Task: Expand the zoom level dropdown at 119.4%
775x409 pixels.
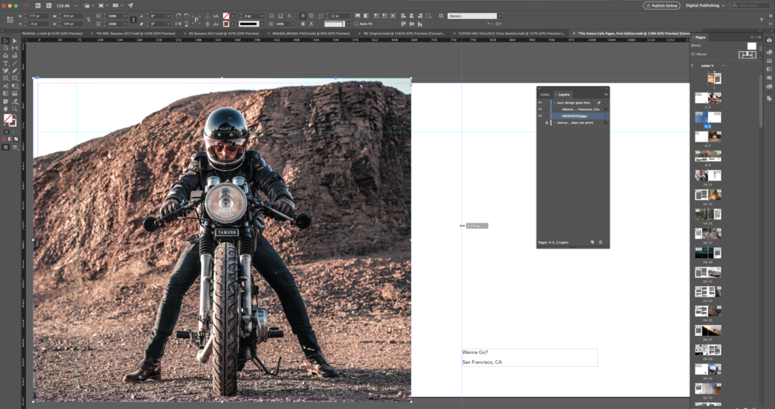Action: tap(75, 5)
